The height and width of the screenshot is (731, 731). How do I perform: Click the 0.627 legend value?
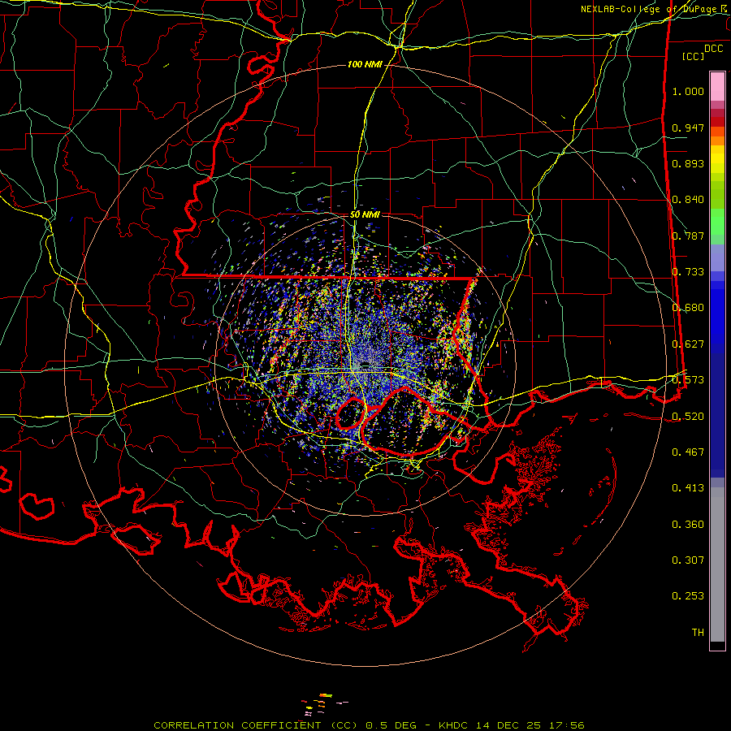pyautogui.click(x=688, y=344)
